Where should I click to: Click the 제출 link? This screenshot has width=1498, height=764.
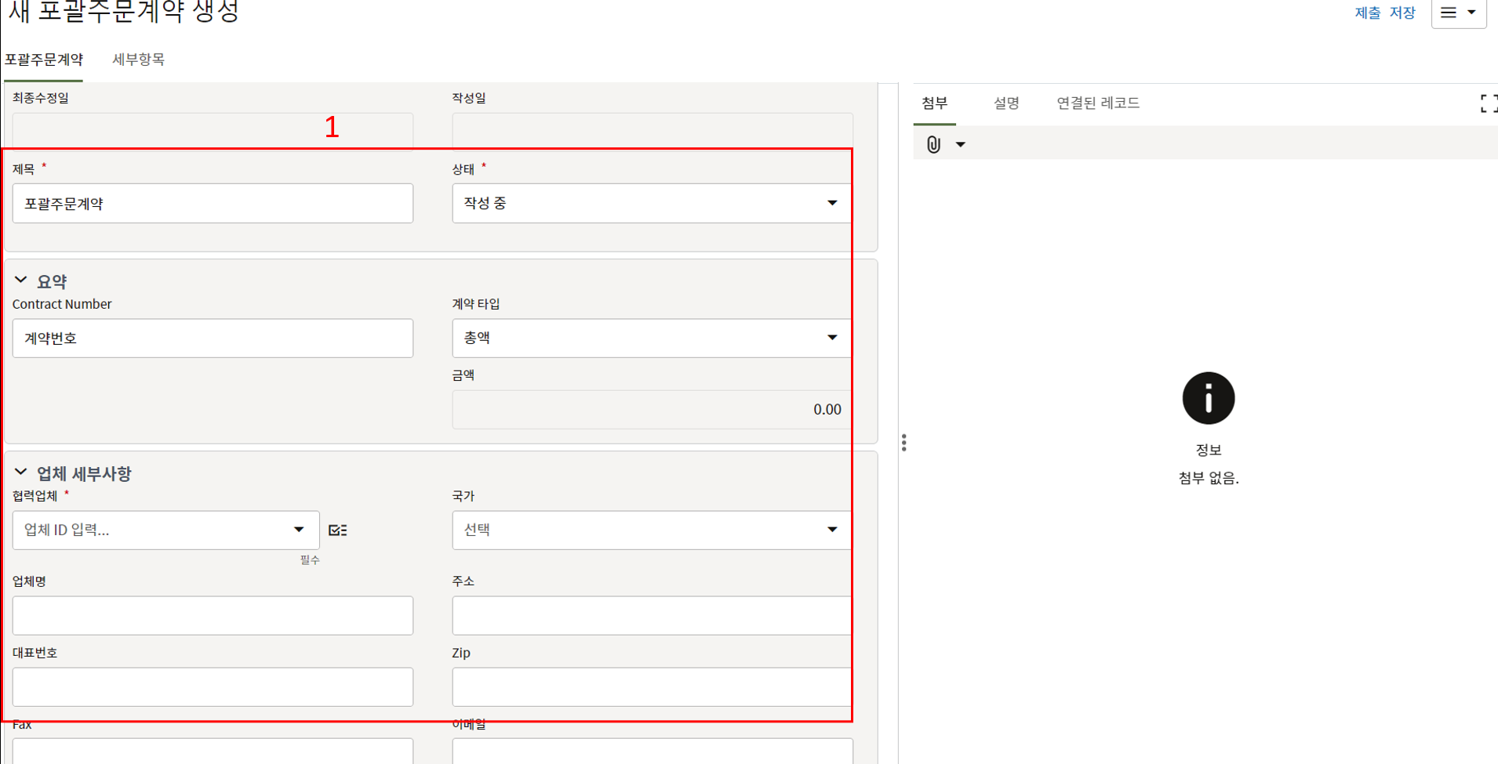(x=1367, y=13)
